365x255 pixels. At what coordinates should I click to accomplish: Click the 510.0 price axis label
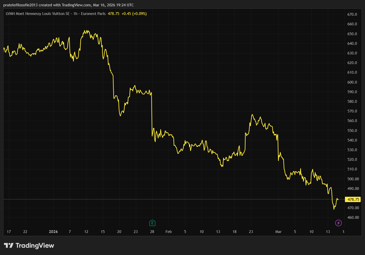(x=352, y=169)
